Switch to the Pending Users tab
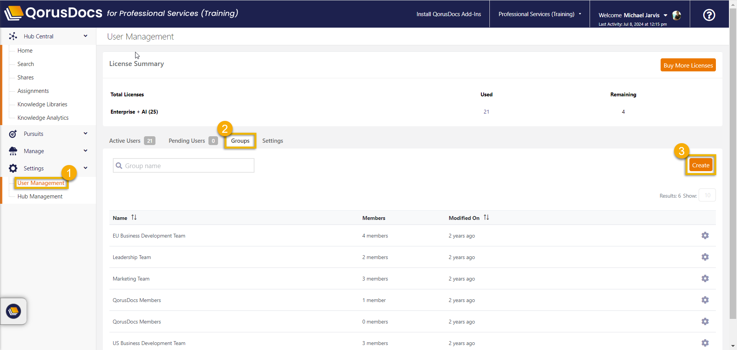The width and height of the screenshot is (737, 350). (193, 141)
